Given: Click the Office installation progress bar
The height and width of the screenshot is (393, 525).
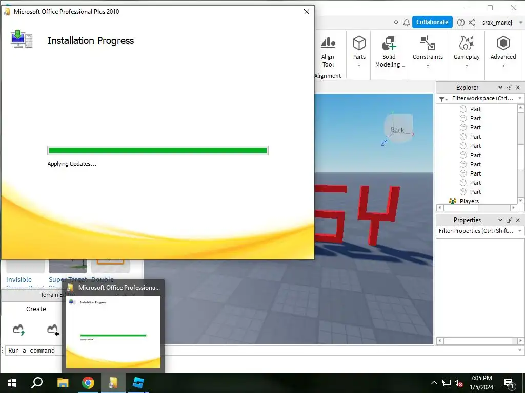Looking at the screenshot, I should coord(158,150).
